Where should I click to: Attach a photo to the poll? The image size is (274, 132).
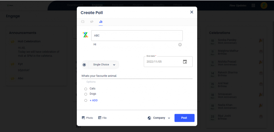[x=87, y=118]
